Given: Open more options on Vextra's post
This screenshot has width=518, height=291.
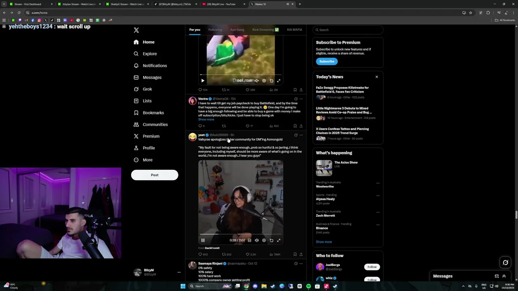Looking at the screenshot, I should click(301, 99).
